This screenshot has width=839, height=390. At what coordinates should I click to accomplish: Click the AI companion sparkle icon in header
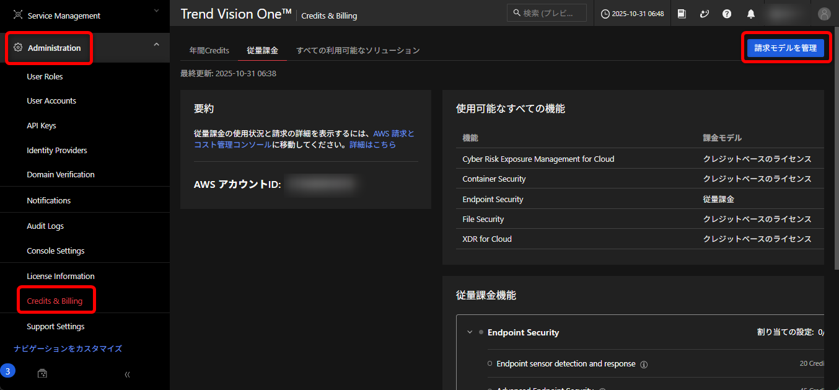click(x=704, y=14)
